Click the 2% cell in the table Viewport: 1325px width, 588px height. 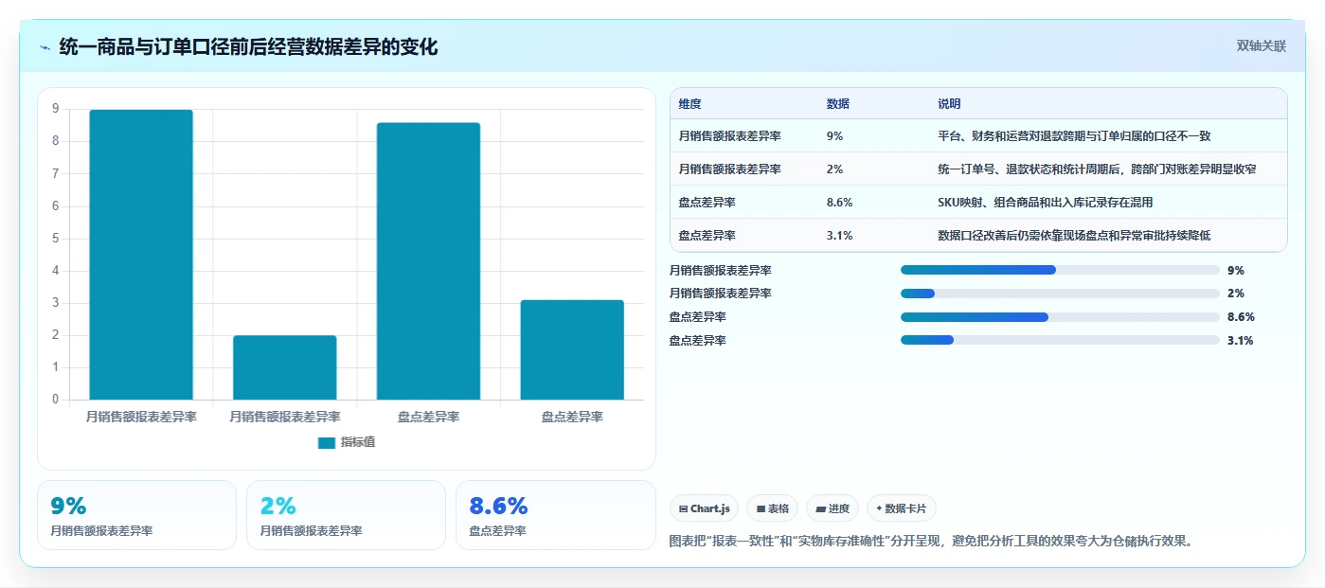click(x=834, y=169)
